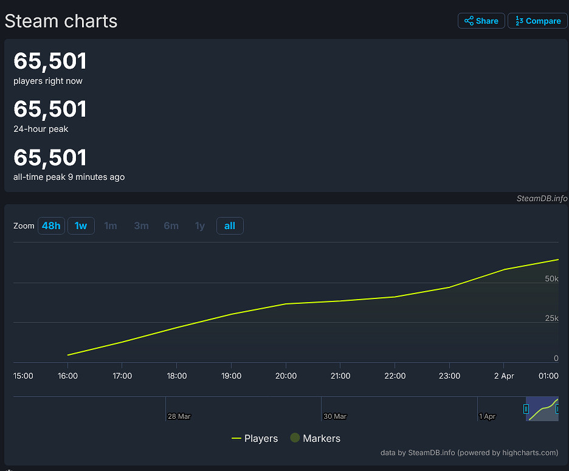Click the 1 Apr area of the navigator strip
The image size is (569, 471).
point(487,416)
